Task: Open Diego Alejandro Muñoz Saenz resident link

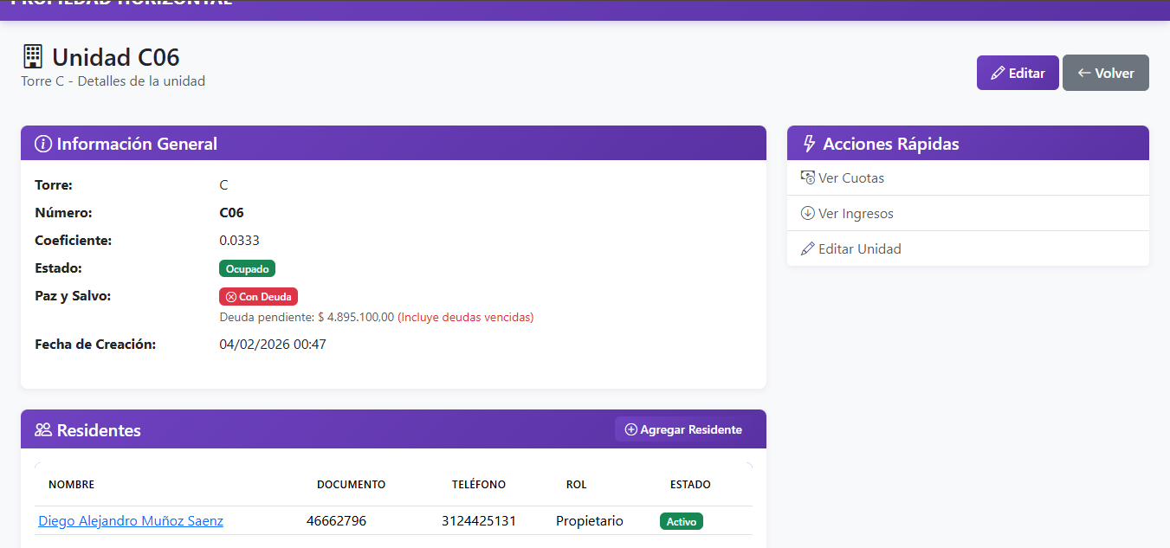Action: [131, 521]
